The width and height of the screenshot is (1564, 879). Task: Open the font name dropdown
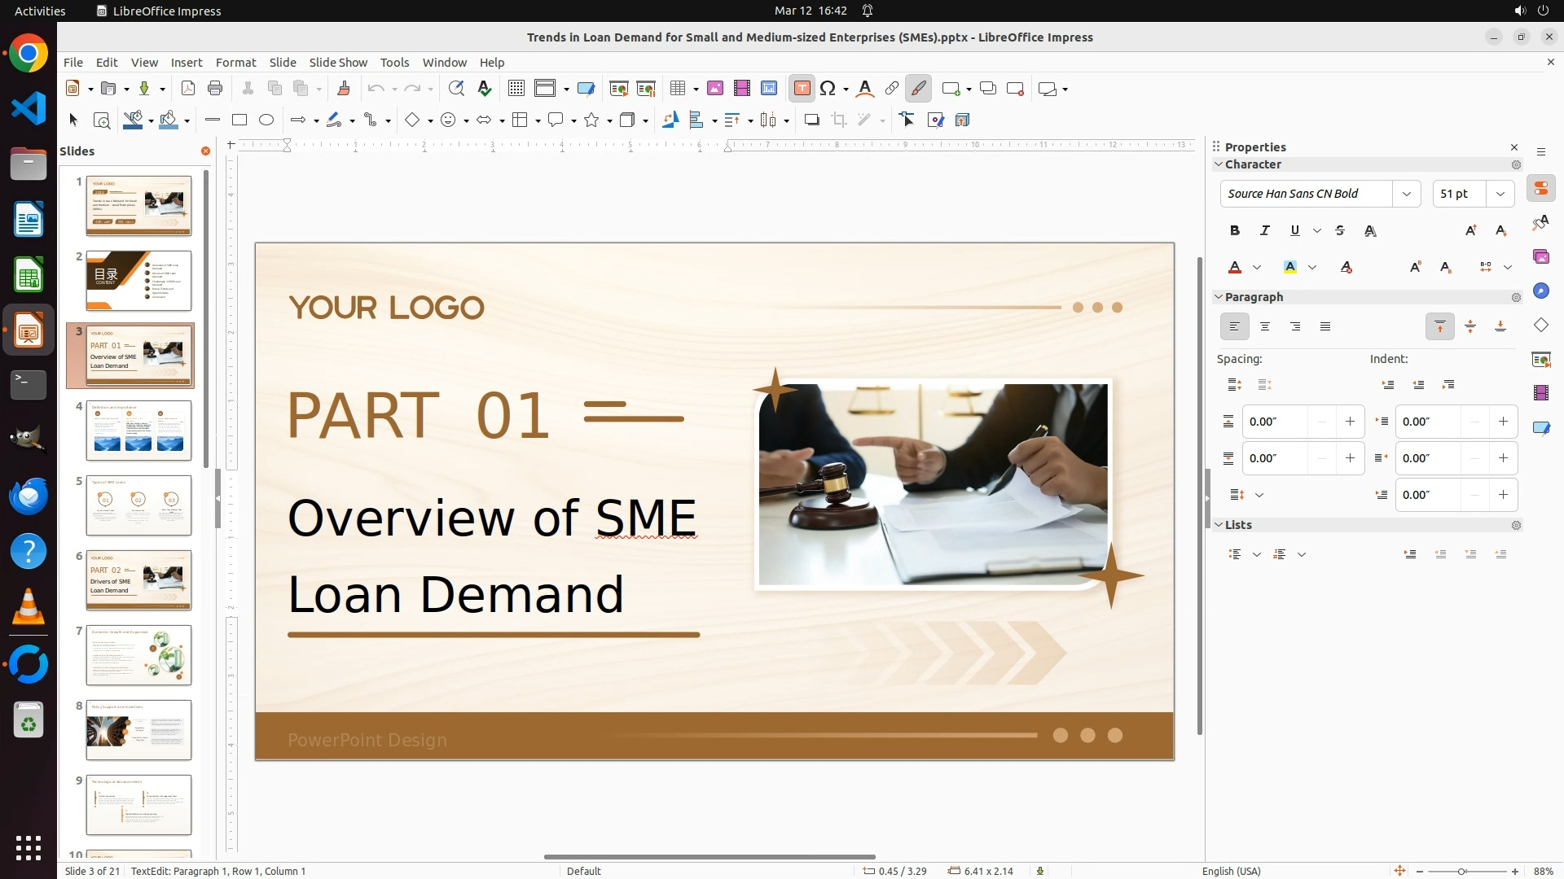click(x=1407, y=194)
